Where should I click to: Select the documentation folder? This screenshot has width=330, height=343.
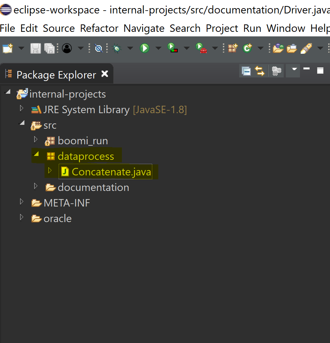tap(94, 187)
